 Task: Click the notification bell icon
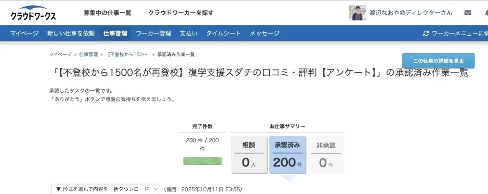click(483, 13)
